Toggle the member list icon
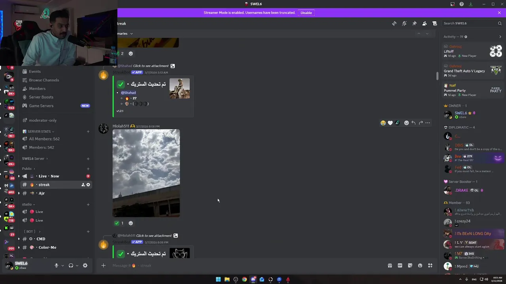Screen dimensions: 506x284 tap(425, 23)
